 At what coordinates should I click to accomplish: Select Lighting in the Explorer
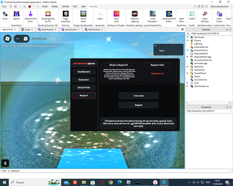click(198, 44)
